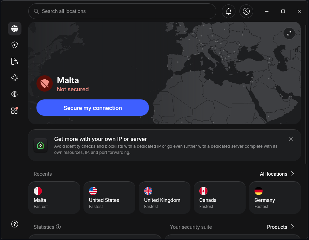The image size is (309, 240).
Task: Focus the Search all locations field
Action: pos(122,11)
